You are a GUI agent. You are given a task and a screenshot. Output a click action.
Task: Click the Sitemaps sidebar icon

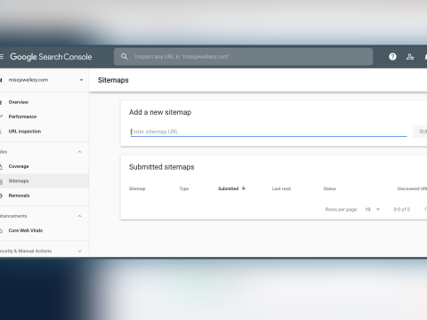[1, 181]
